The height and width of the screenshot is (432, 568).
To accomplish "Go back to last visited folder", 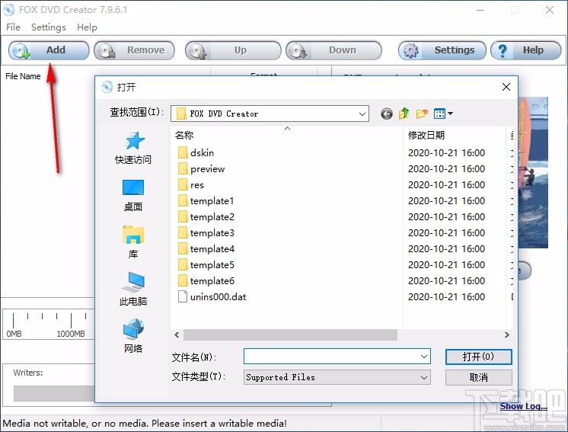I will 387,114.
